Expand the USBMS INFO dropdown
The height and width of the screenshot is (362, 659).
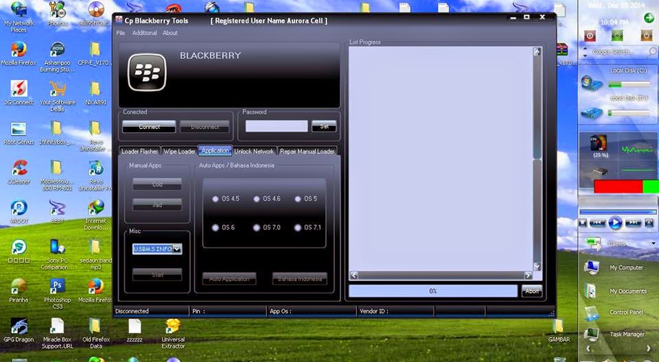(x=177, y=249)
